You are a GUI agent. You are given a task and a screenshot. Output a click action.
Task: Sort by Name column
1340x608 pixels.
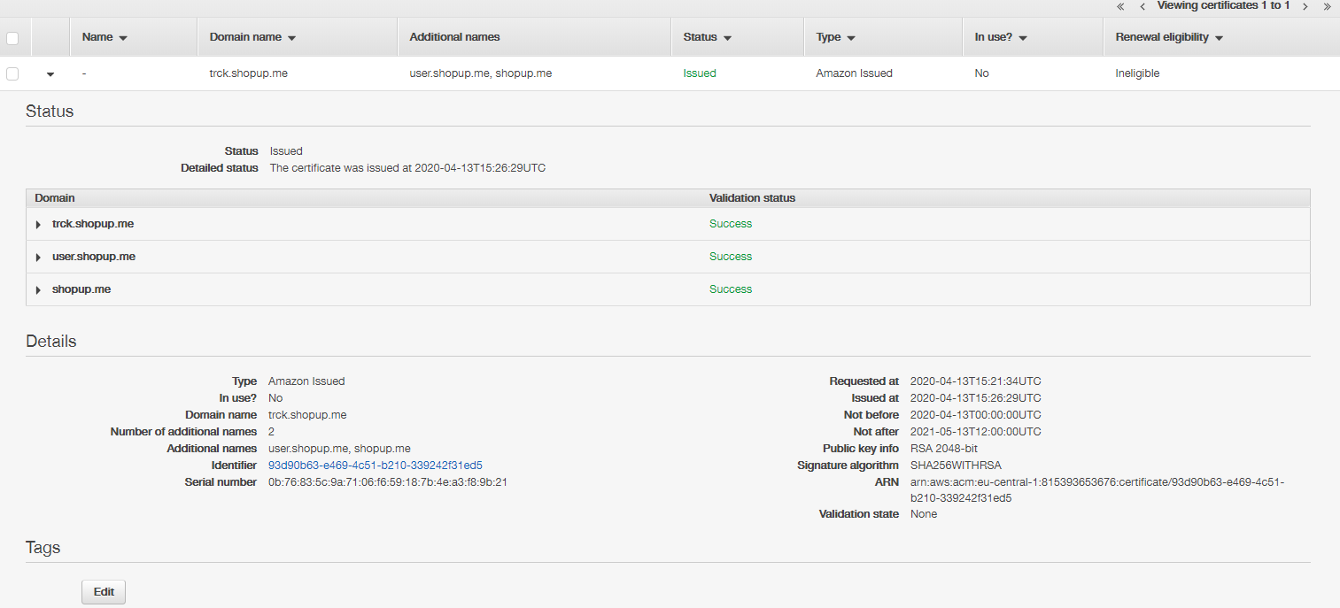coord(104,37)
